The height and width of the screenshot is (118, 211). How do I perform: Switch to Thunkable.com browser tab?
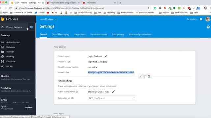63,3
